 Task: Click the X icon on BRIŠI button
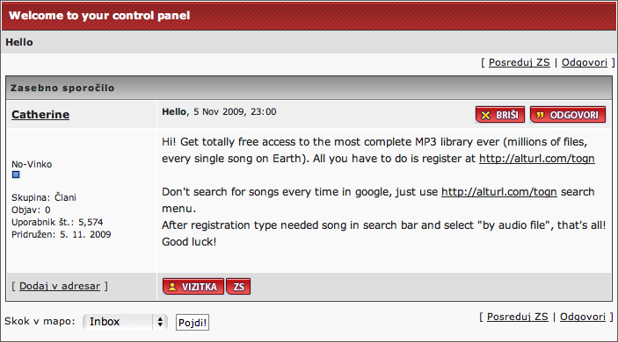(485, 115)
